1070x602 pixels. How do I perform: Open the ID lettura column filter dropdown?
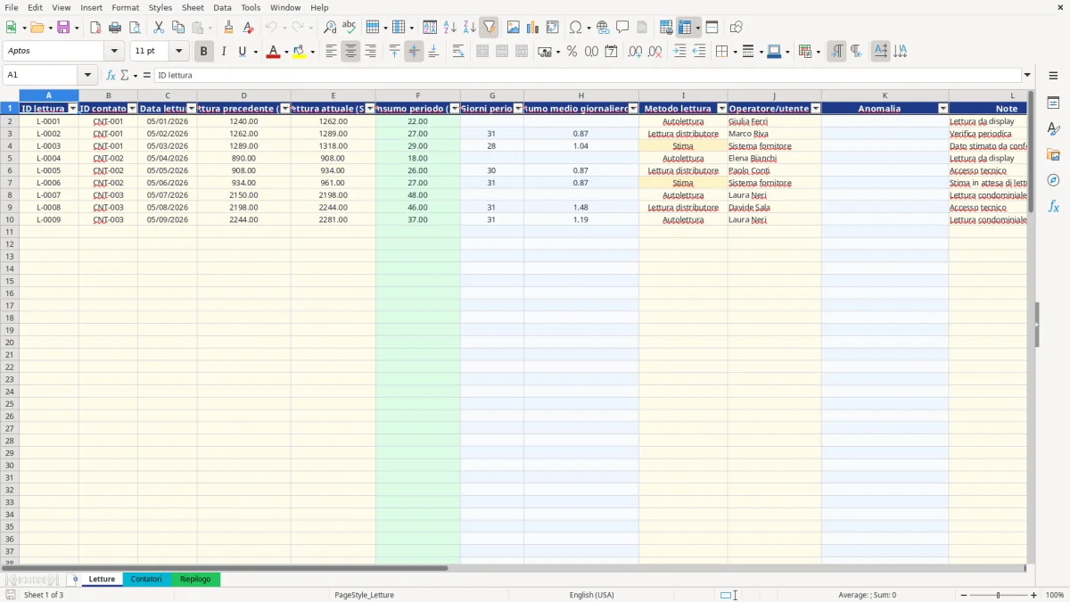[73, 109]
